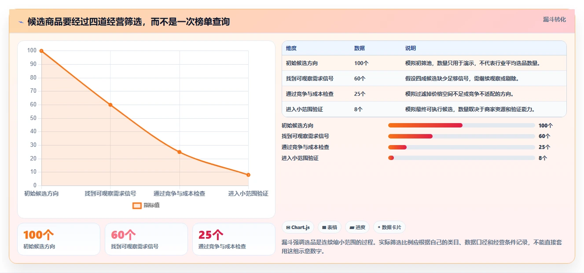
Task: Select the 数据卡片 tag chip
Action: pyautogui.click(x=389, y=227)
